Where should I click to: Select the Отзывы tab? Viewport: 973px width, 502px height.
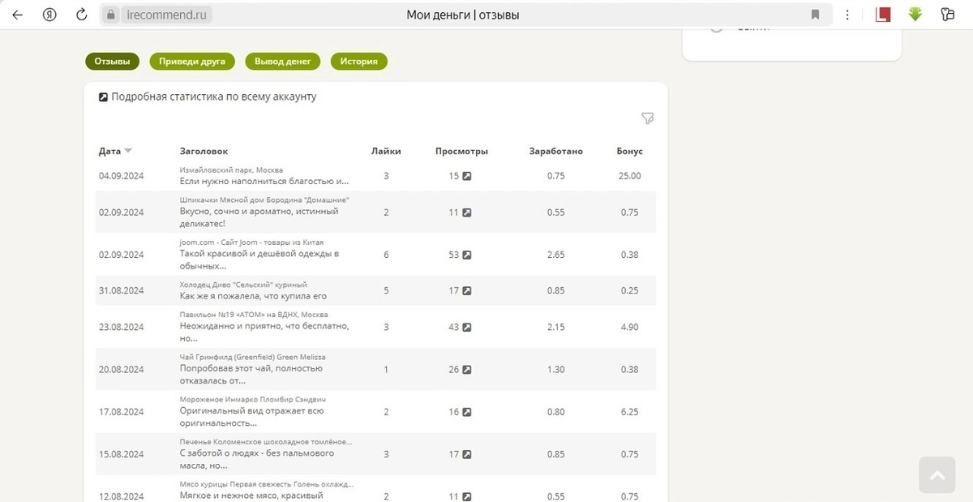click(113, 61)
